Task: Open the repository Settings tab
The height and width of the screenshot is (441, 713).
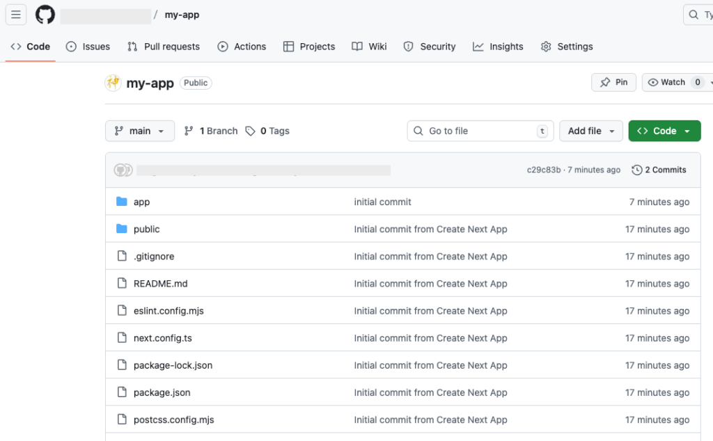Action: coord(567,47)
